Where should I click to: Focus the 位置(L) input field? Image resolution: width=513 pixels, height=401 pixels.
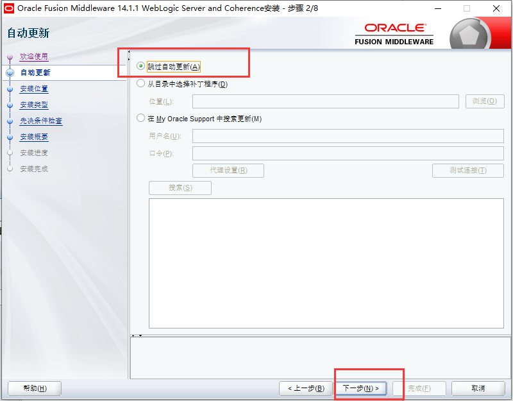pos(326,101)
